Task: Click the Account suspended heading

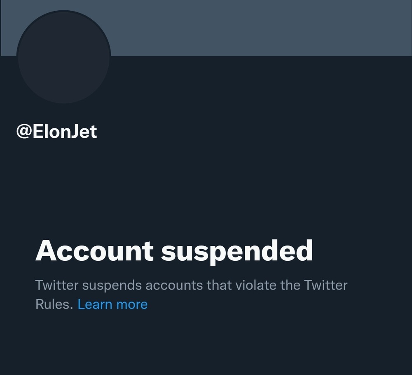Action: pyautogui.click(x=174, y=250)
